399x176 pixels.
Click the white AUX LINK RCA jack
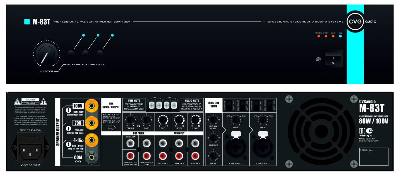click(130, 143)
